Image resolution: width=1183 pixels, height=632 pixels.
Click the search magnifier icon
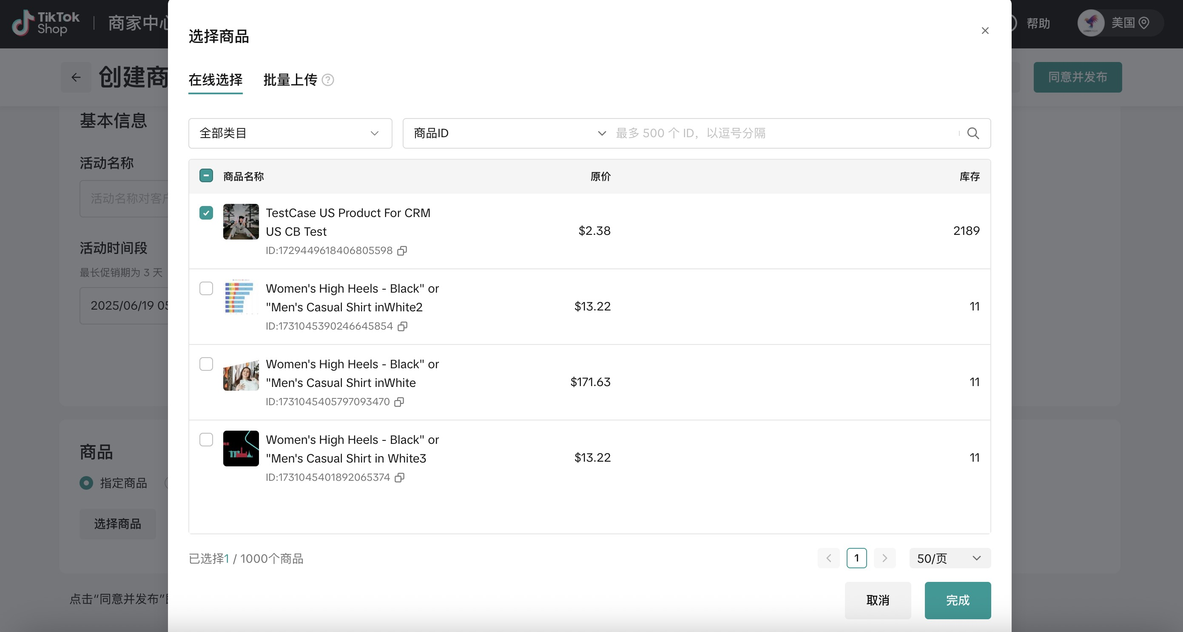tap(973, 133)
